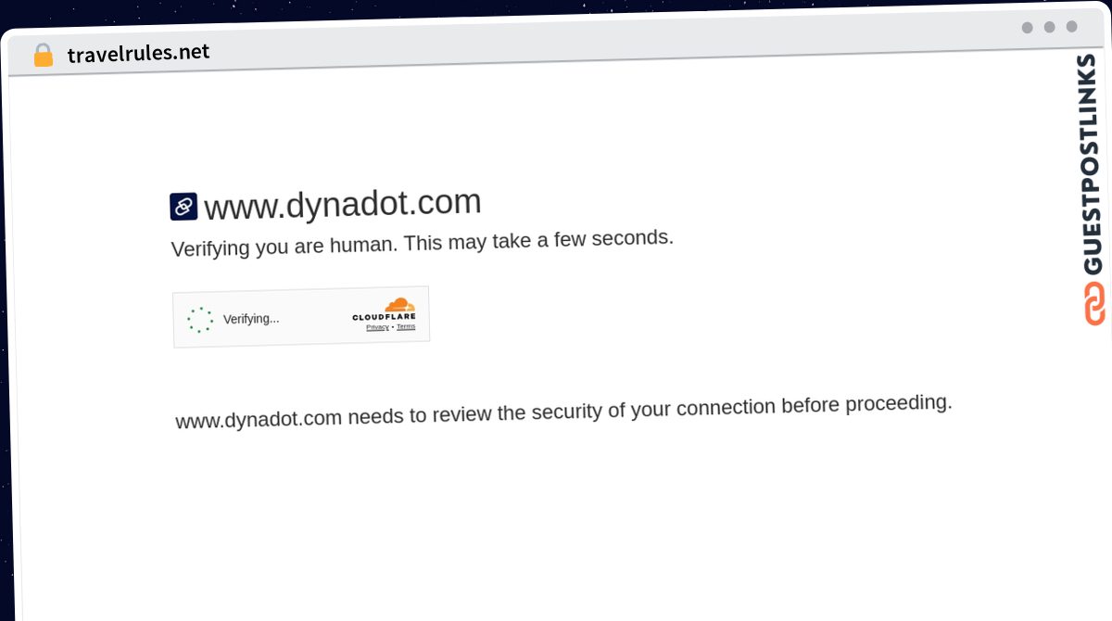Viewport: 1112px width, 621px height.
Task: Click the www.dynadot.com heading
Action: (342, 204)
